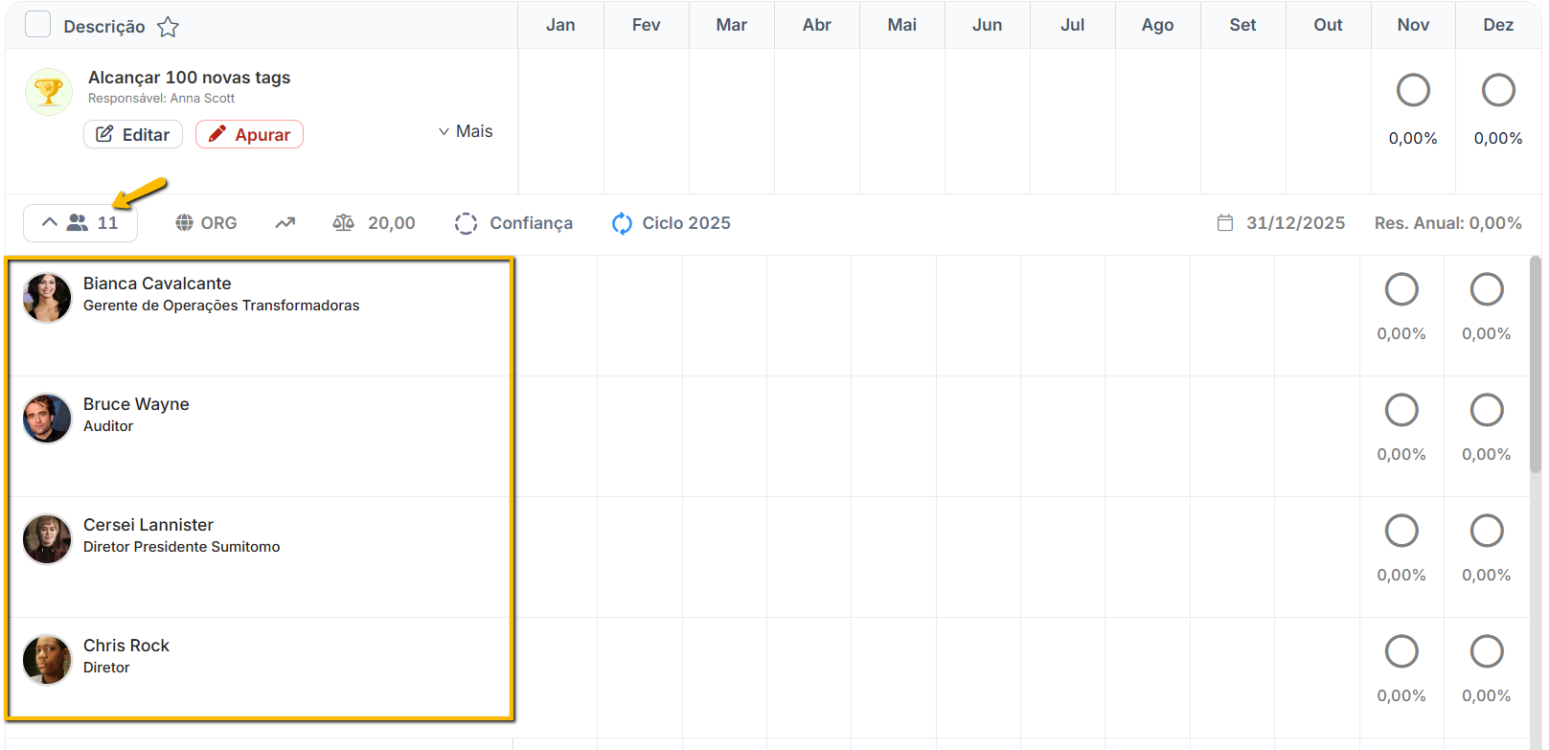Open Bianca Cavalcante's profile photo

pyautogui.click(x=47, y=298)
